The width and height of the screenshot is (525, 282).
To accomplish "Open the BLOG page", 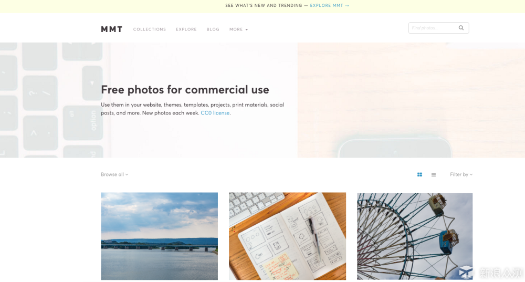I will click(x=213, y=29).
